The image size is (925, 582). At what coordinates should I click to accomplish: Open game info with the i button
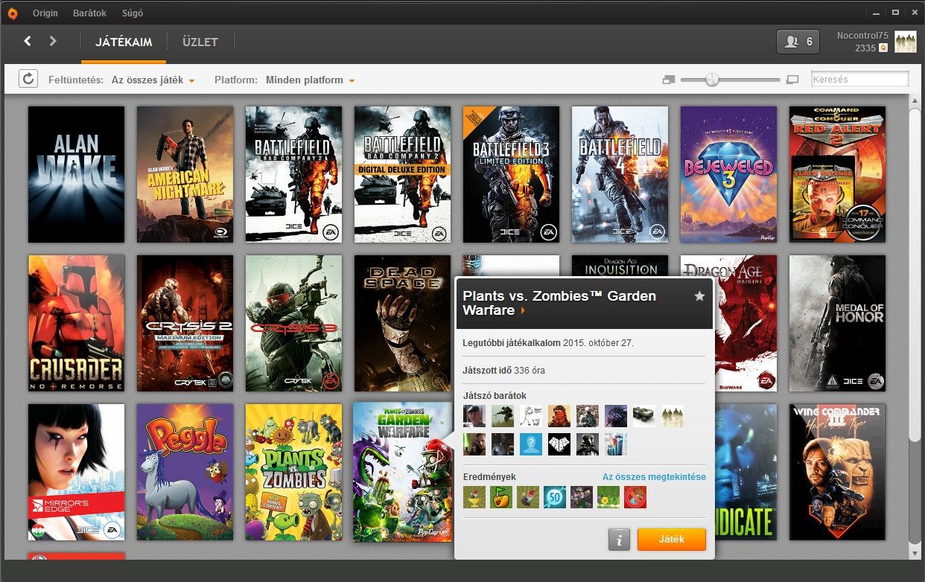point(620,540)
